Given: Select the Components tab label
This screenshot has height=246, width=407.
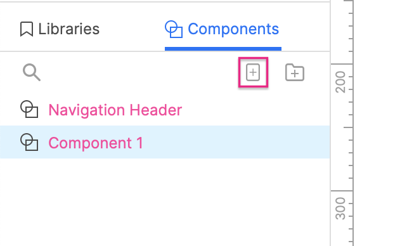Looking at the screenshot, I should (233, 29).
